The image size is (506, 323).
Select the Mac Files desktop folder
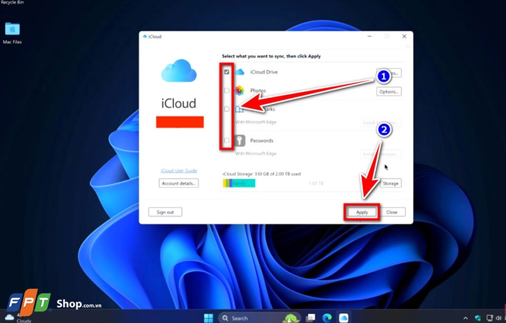12,33
